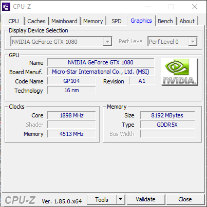Go to the Mainboard tab
The height and width of the screenshot is (207, 207).
pos(64,21)
